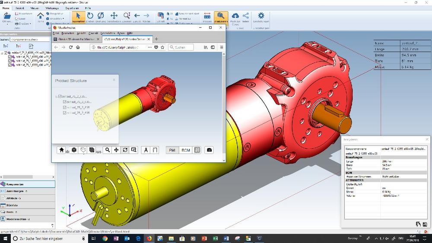Open Einstellungen gear in ribbon

(x=261, y=17)
